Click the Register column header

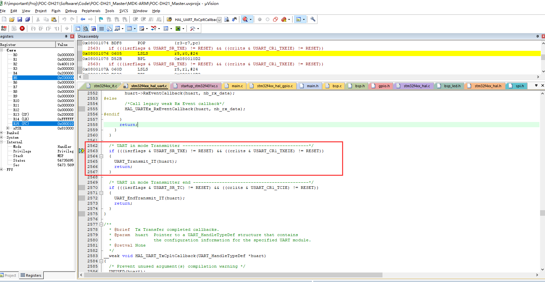pos(28,45)
